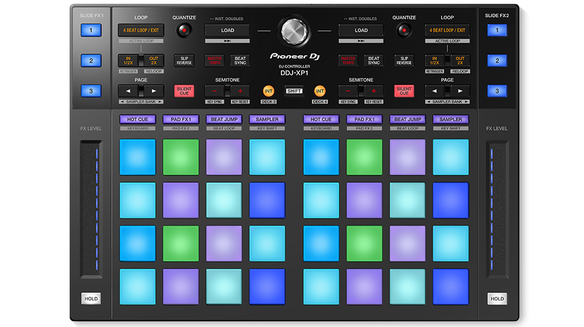
Task: Trigger left deck 4 Beat Loop / Exit
Action: (x=141, y=30)
